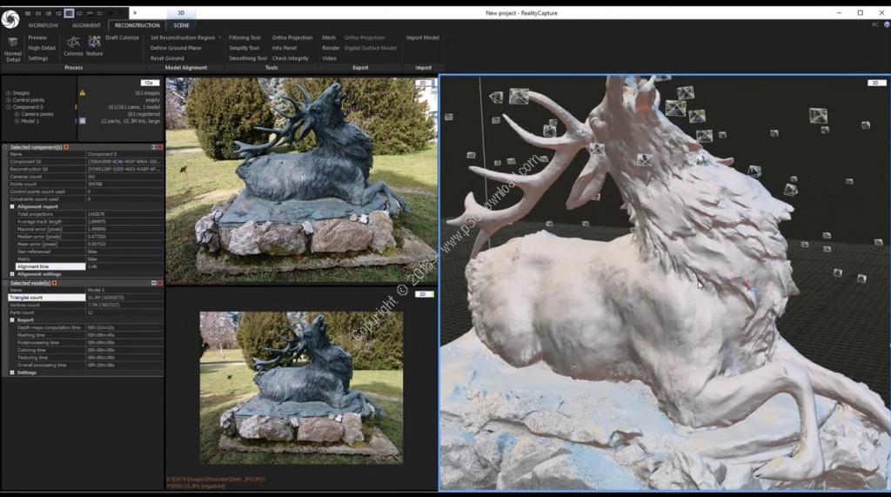The width and height of the screenshot is (891, 497).
Task: Open the RealityCapture application logo menu
Action: [x=10, y=18]
